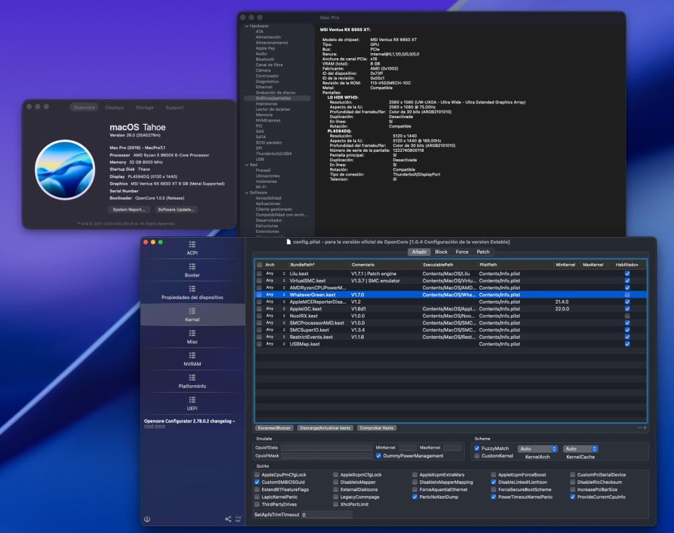Enable the CustomKernel checkbox

(477, 455)
